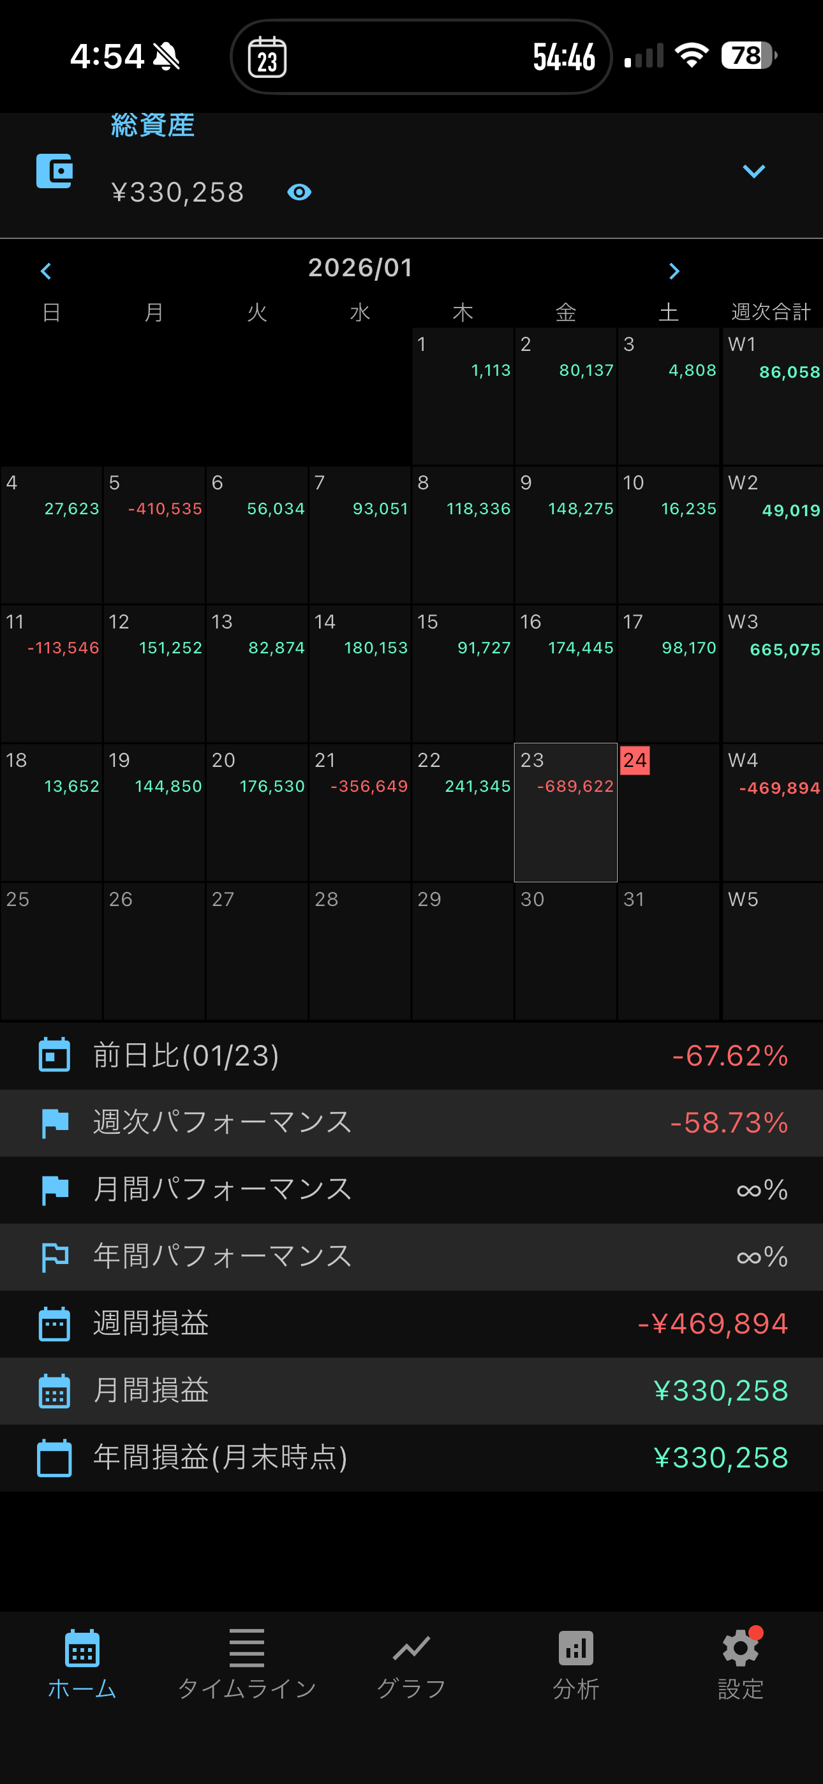Tap the outlined flag icon beside 年間パフォーマンス
823x1784 pixels.
(54, 1256)
